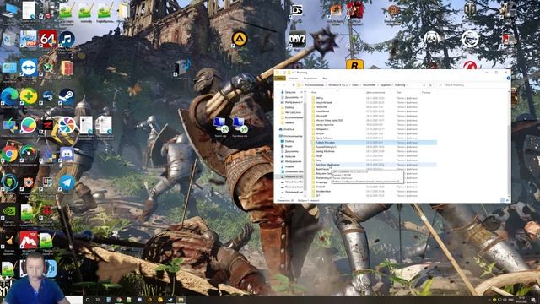Open recent locations dropdown arrow in Explorer

coord(289,84)
